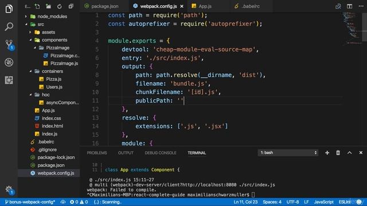Screen dimensions: 367x206
Task: Add a new terminal
Action: pyautogui.click(x=327, y=153)
